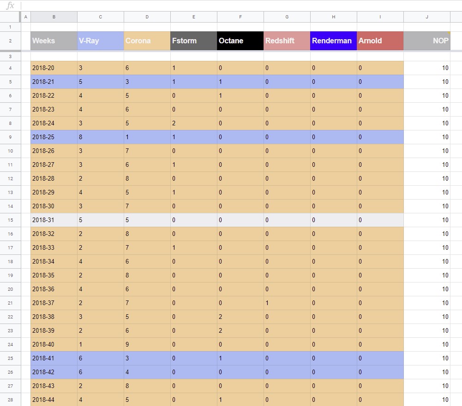462x406 pixels.
Task: Select the 2018-28 week cell
Action: (x=54, y=179)
